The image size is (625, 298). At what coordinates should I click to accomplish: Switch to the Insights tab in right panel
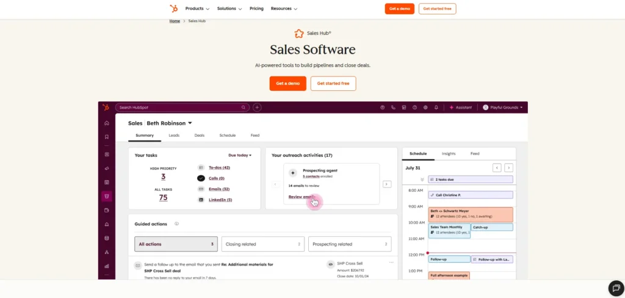[449, 154]
